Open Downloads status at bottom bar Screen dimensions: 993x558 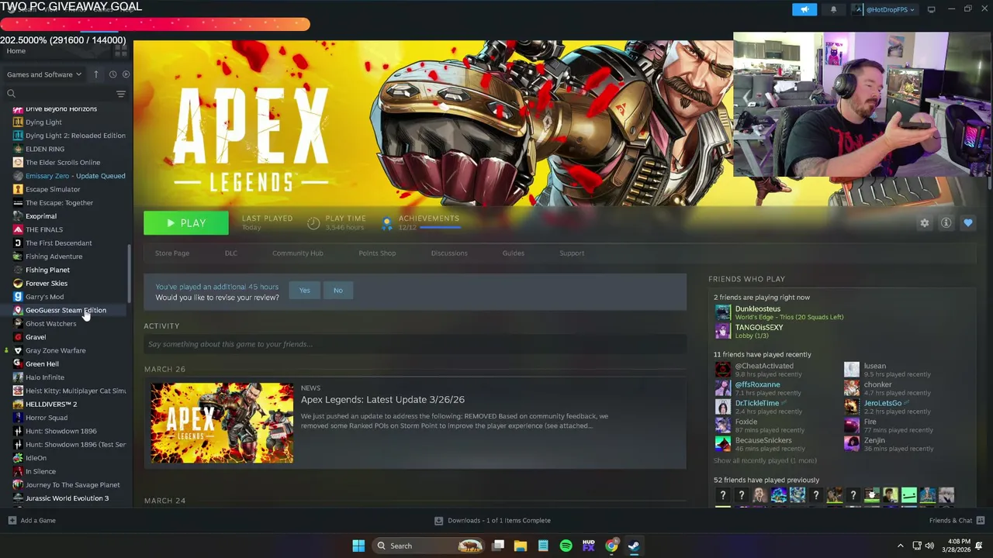click(492, 521)
